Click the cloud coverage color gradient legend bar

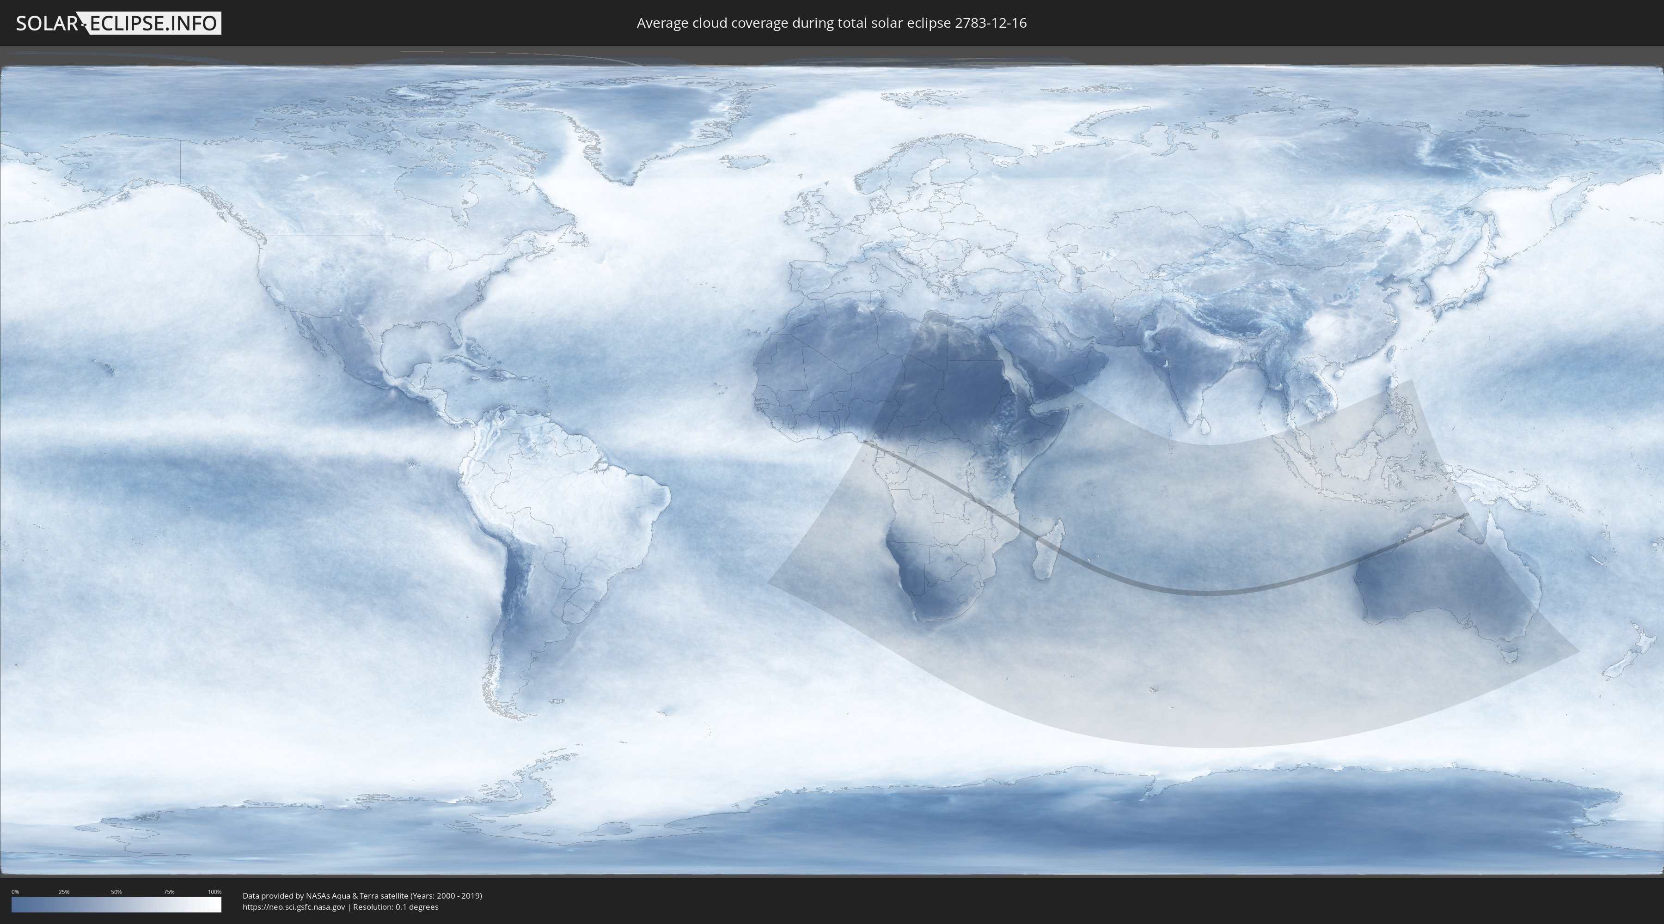tap(116, 905)
